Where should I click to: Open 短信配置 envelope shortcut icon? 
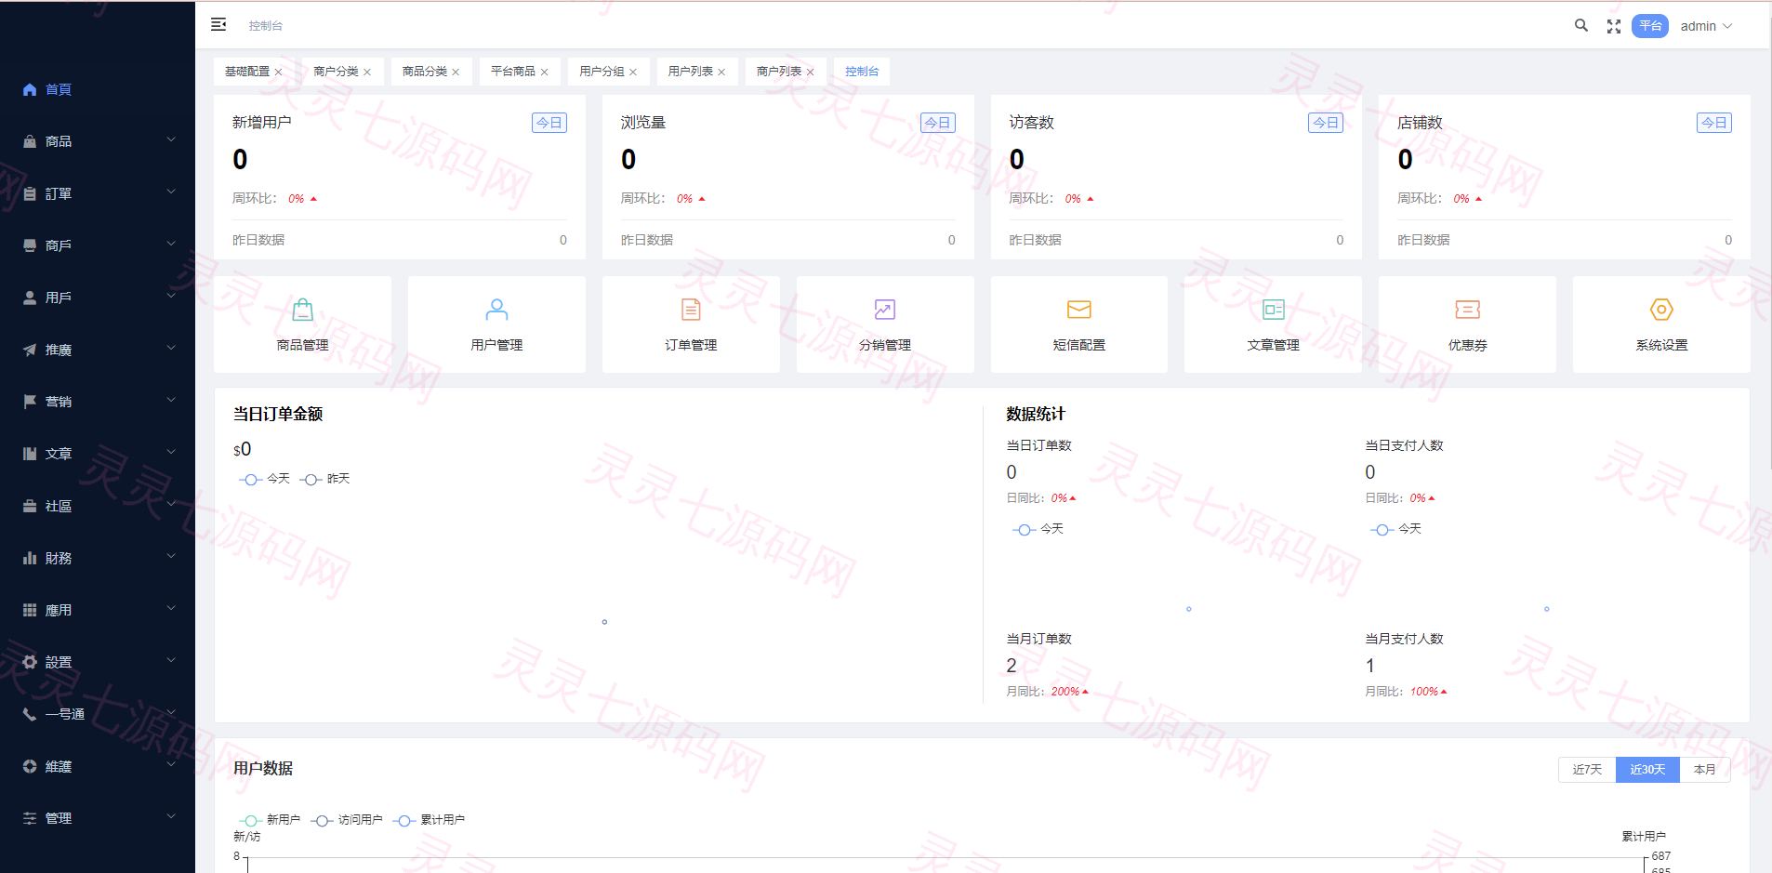(1079, 310)
